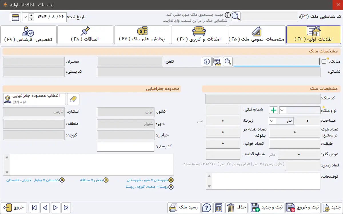
Task: Clear geographic area with eraser icon
Action: 73,99
